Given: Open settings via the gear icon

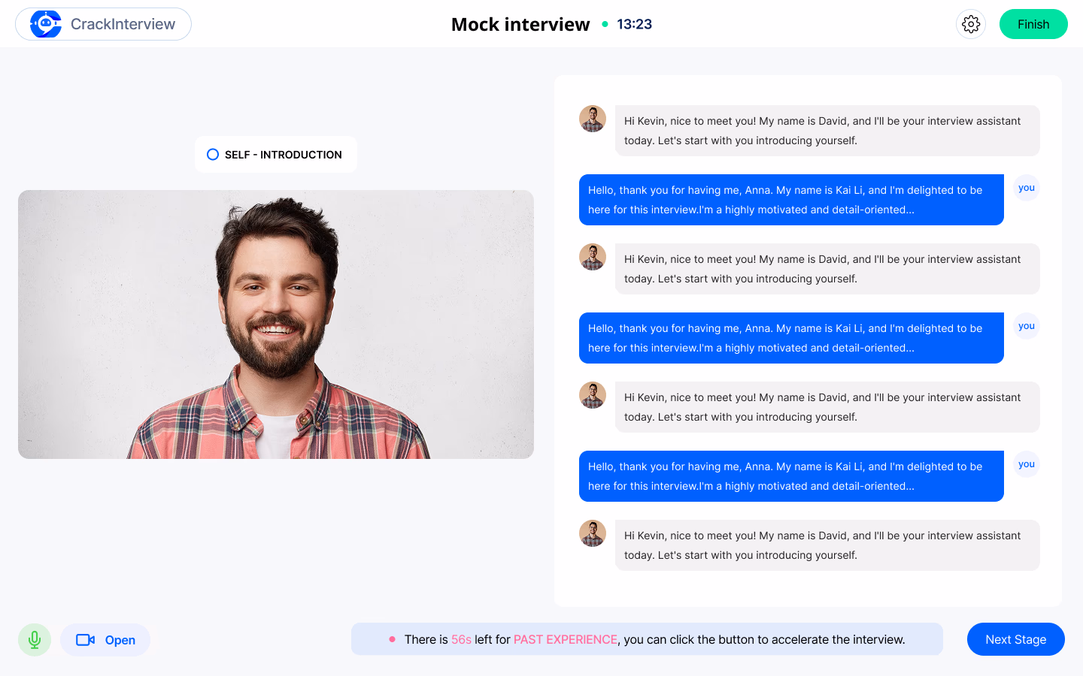Looking at the screenshot, I should pos(970,24).
